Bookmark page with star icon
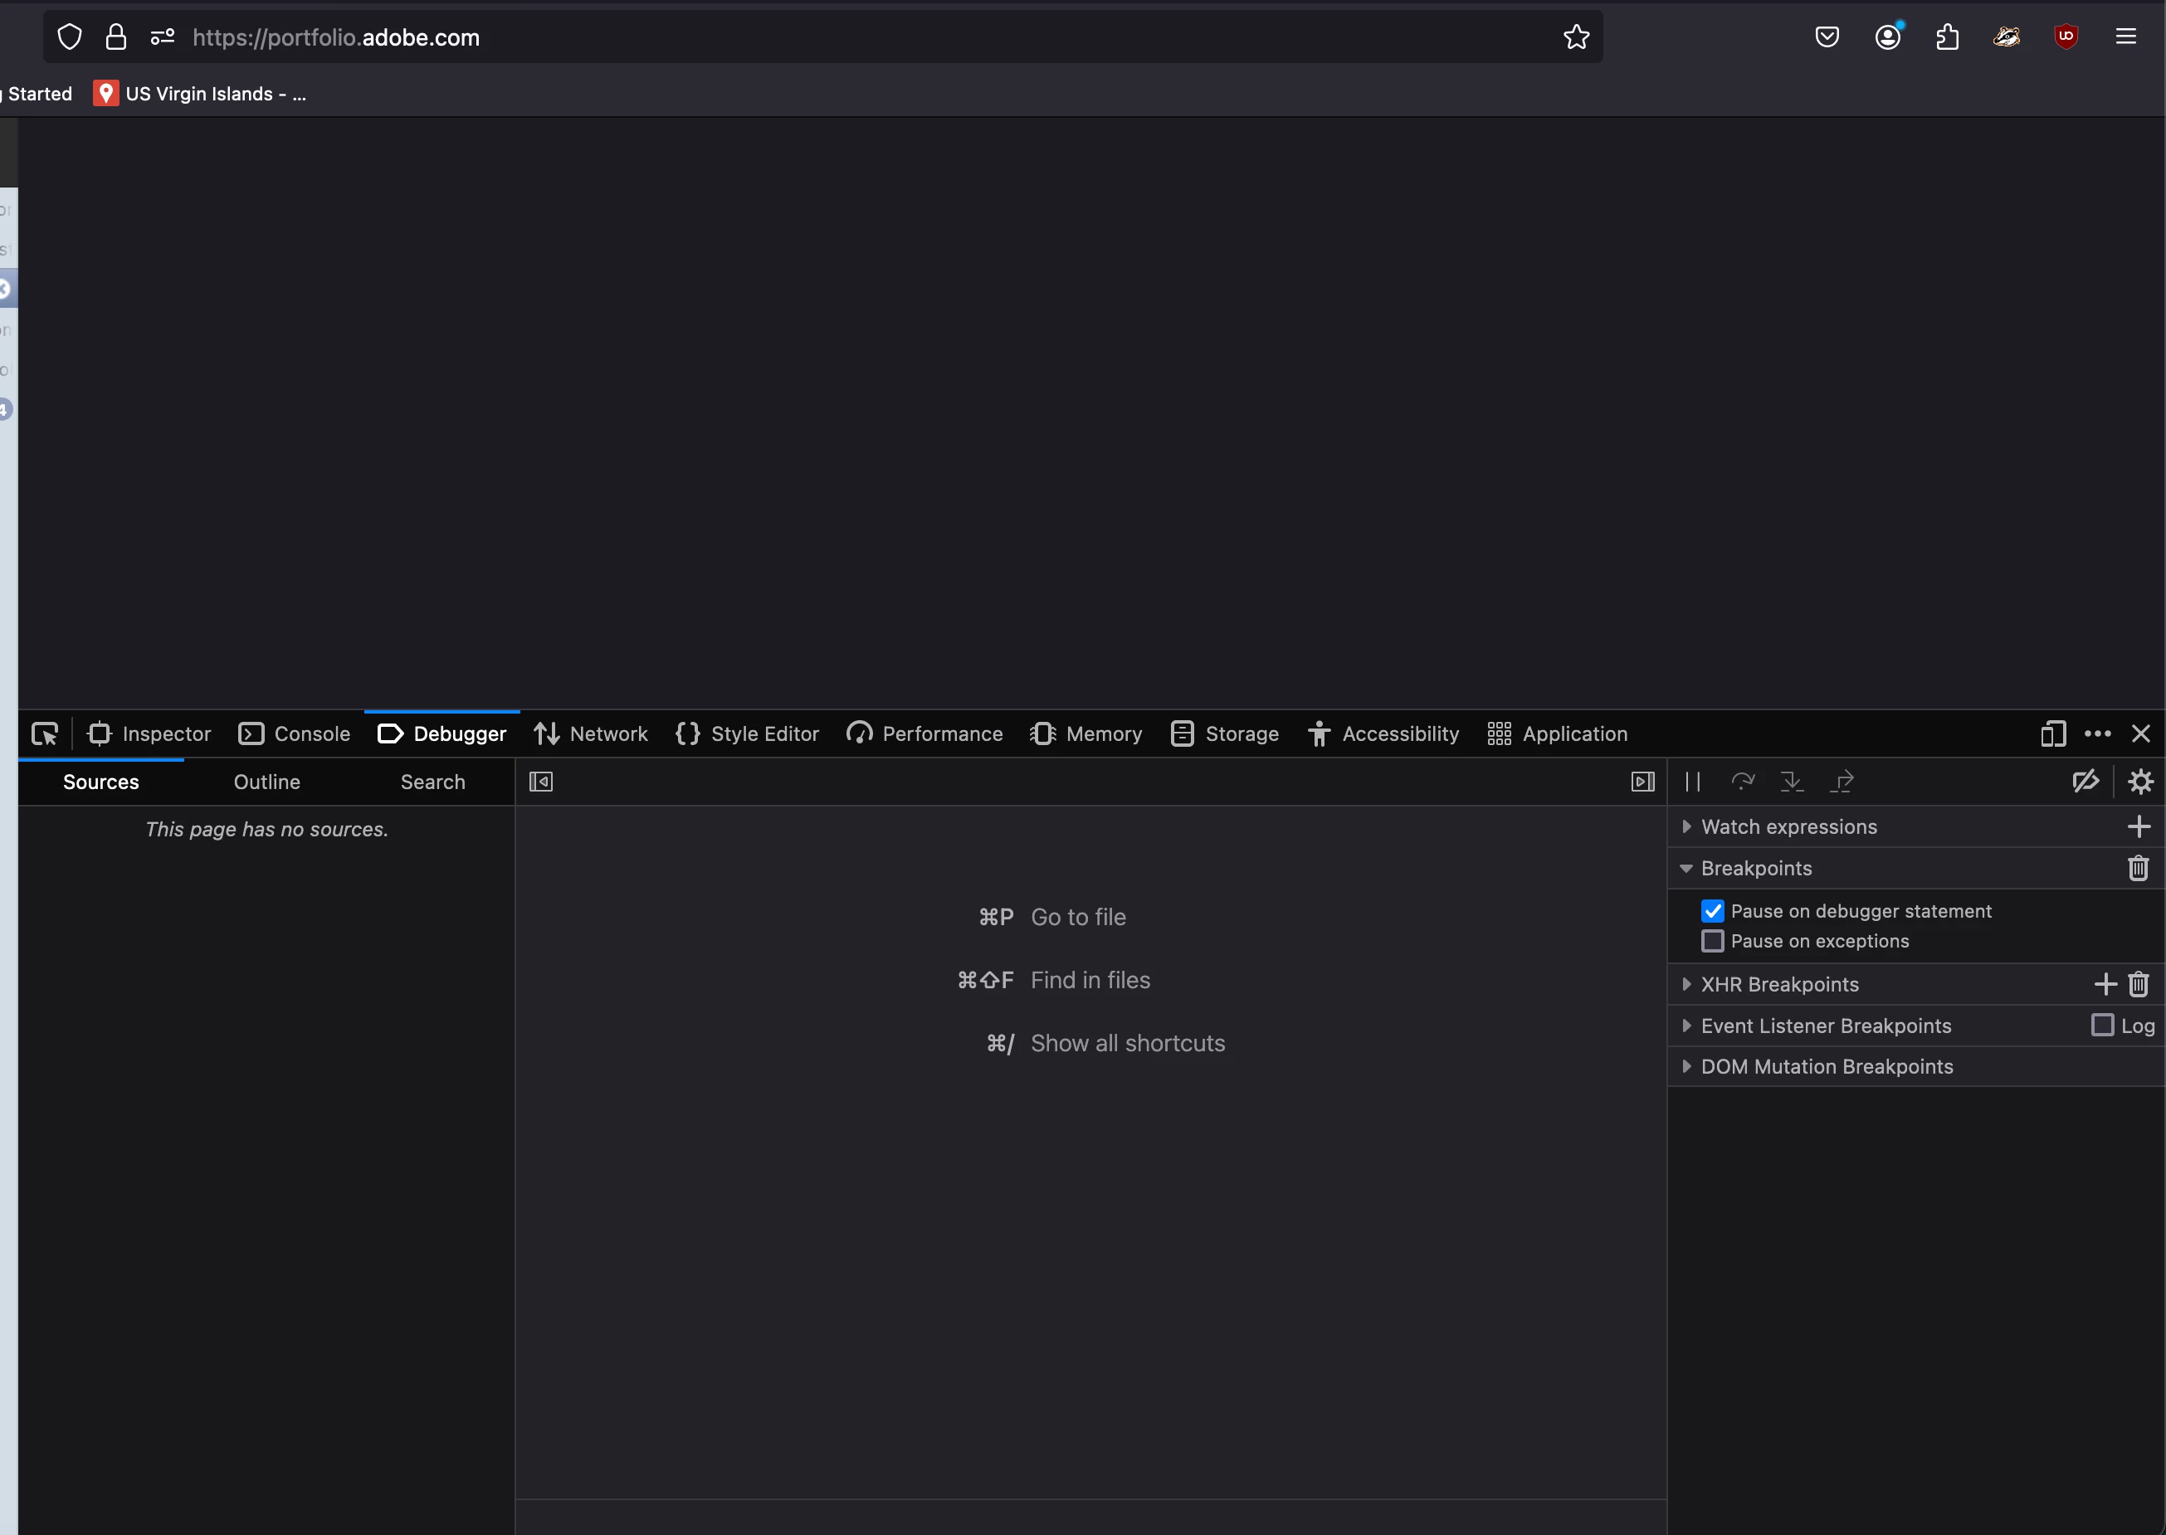 click(x=1576, y=38)
